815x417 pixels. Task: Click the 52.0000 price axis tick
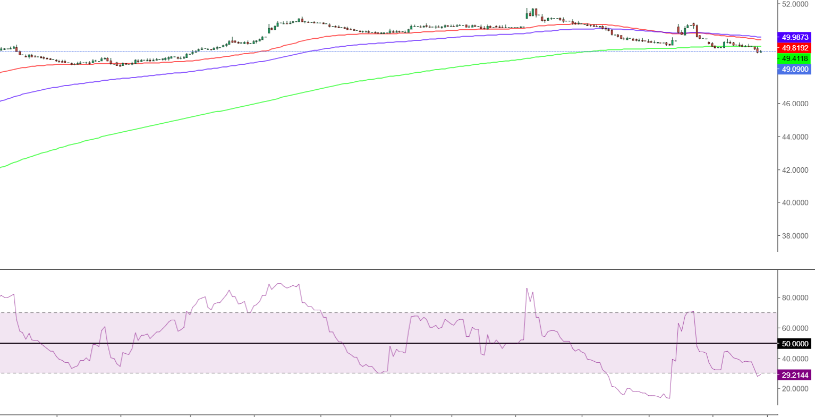[x=795, y=4]
